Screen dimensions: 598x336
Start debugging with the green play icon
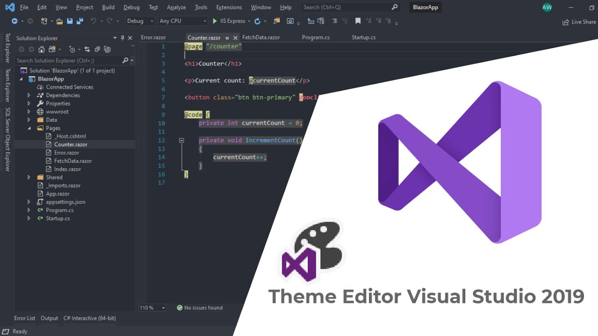click(215, 21)
